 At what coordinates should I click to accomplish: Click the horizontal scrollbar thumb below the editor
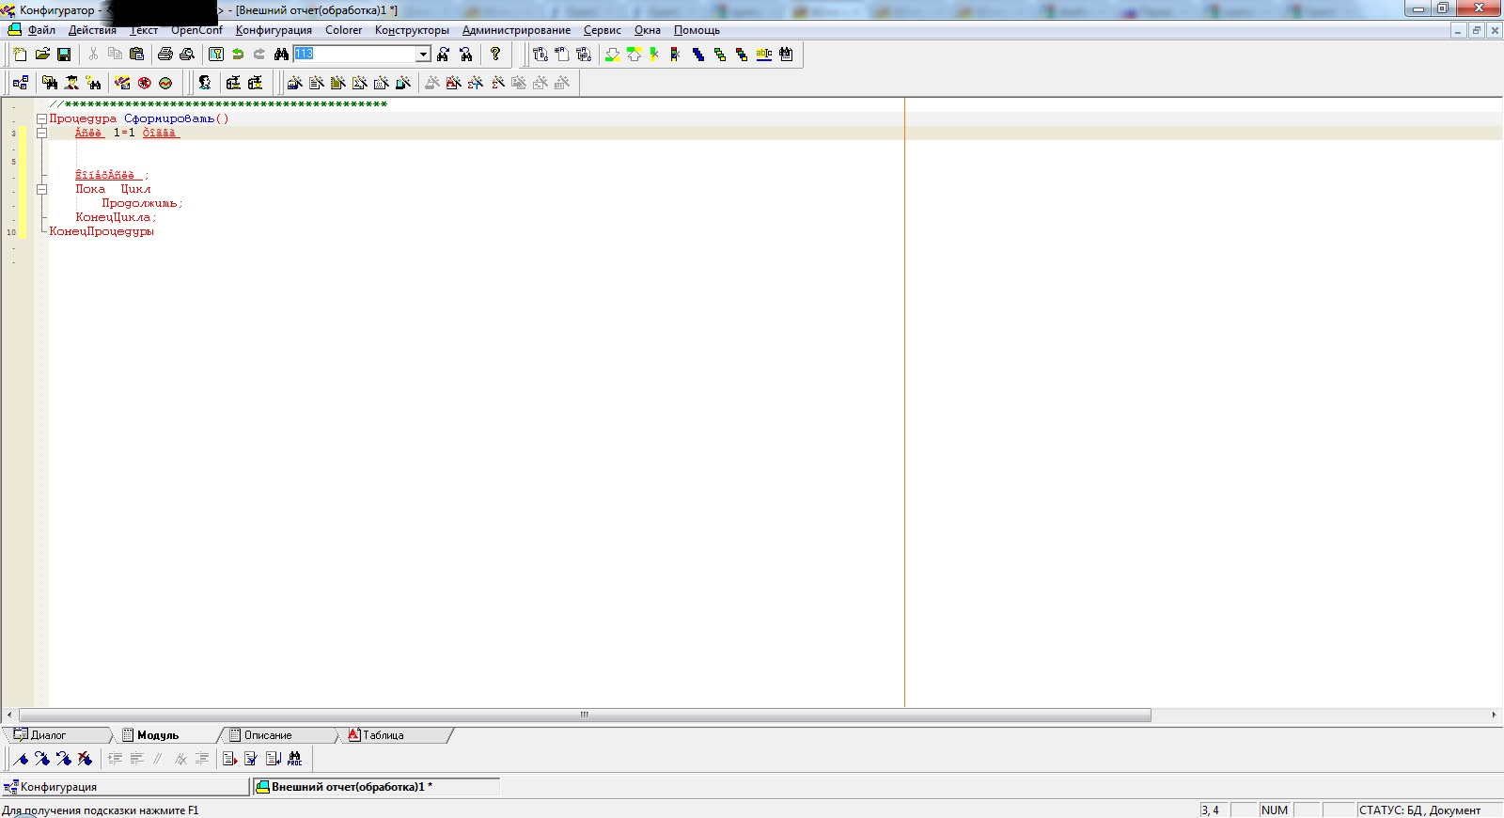point(584,716)
